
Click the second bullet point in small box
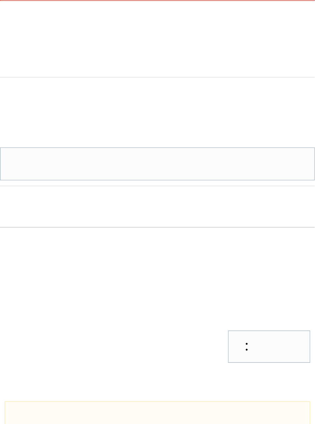[246, 350]
